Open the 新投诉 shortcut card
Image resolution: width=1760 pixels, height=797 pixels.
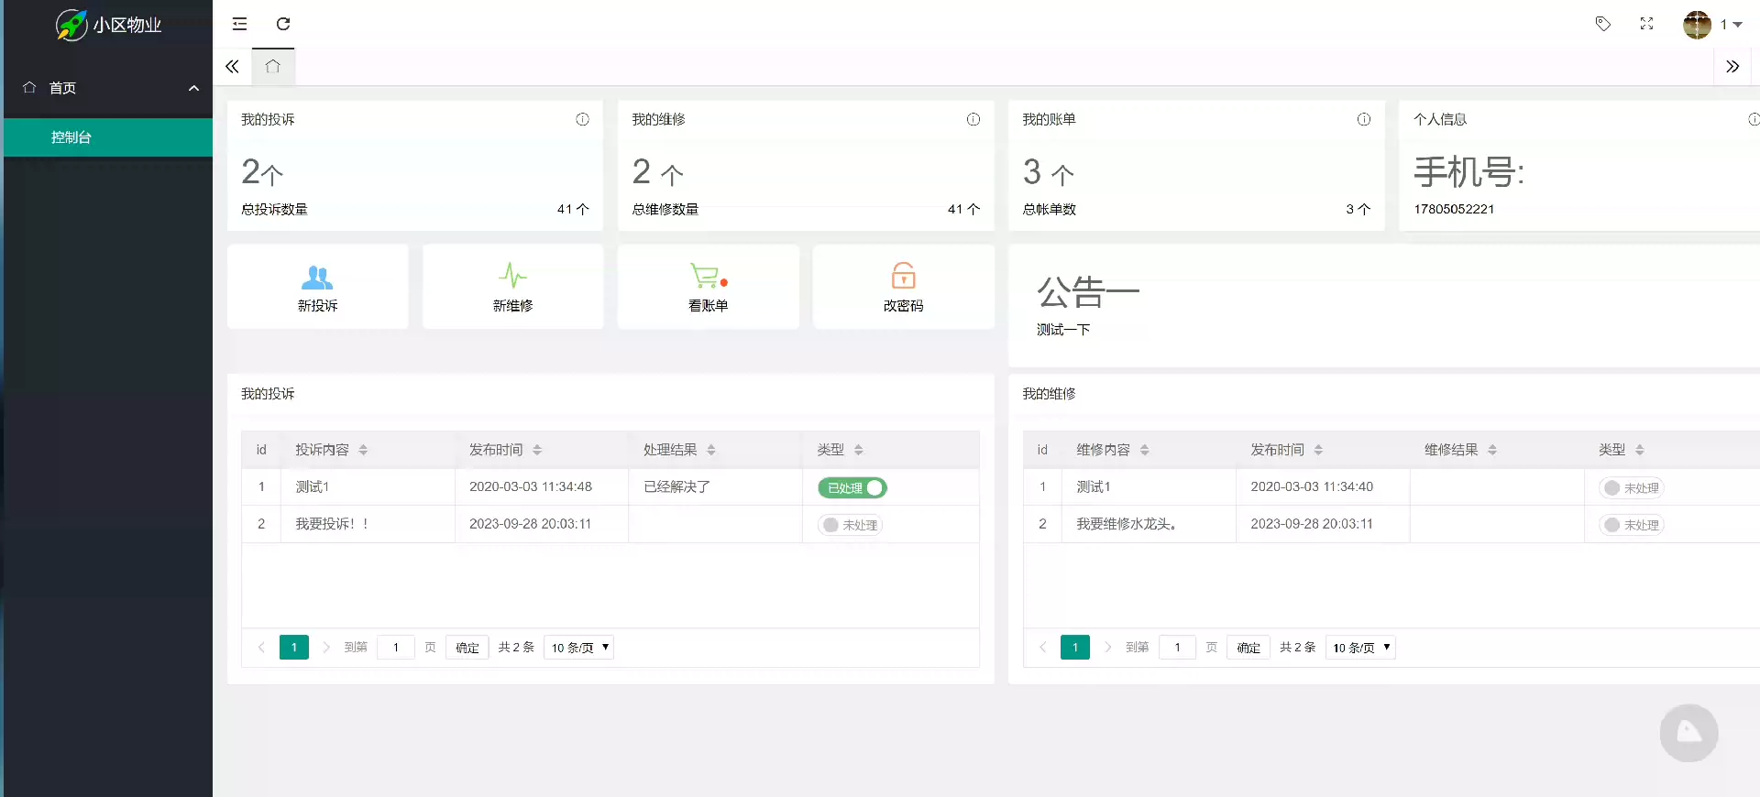pyautogui.click(x=317, y=287)
